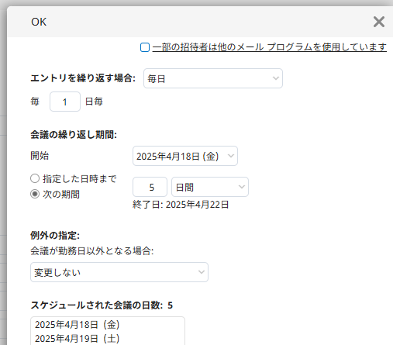This screenshot has height=345, width=393.
Task: Click the OK button in dialog header
Action: pyautogui.click(x=39, y=22)
